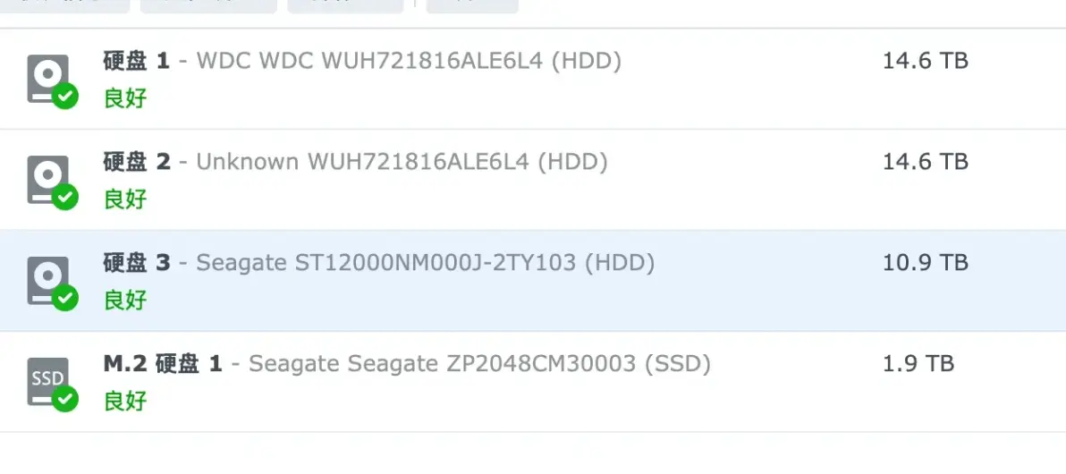Click the 良好 status under M.2 硬盘 1
This screenshot has height=474, width=1066.
[125, 401]
